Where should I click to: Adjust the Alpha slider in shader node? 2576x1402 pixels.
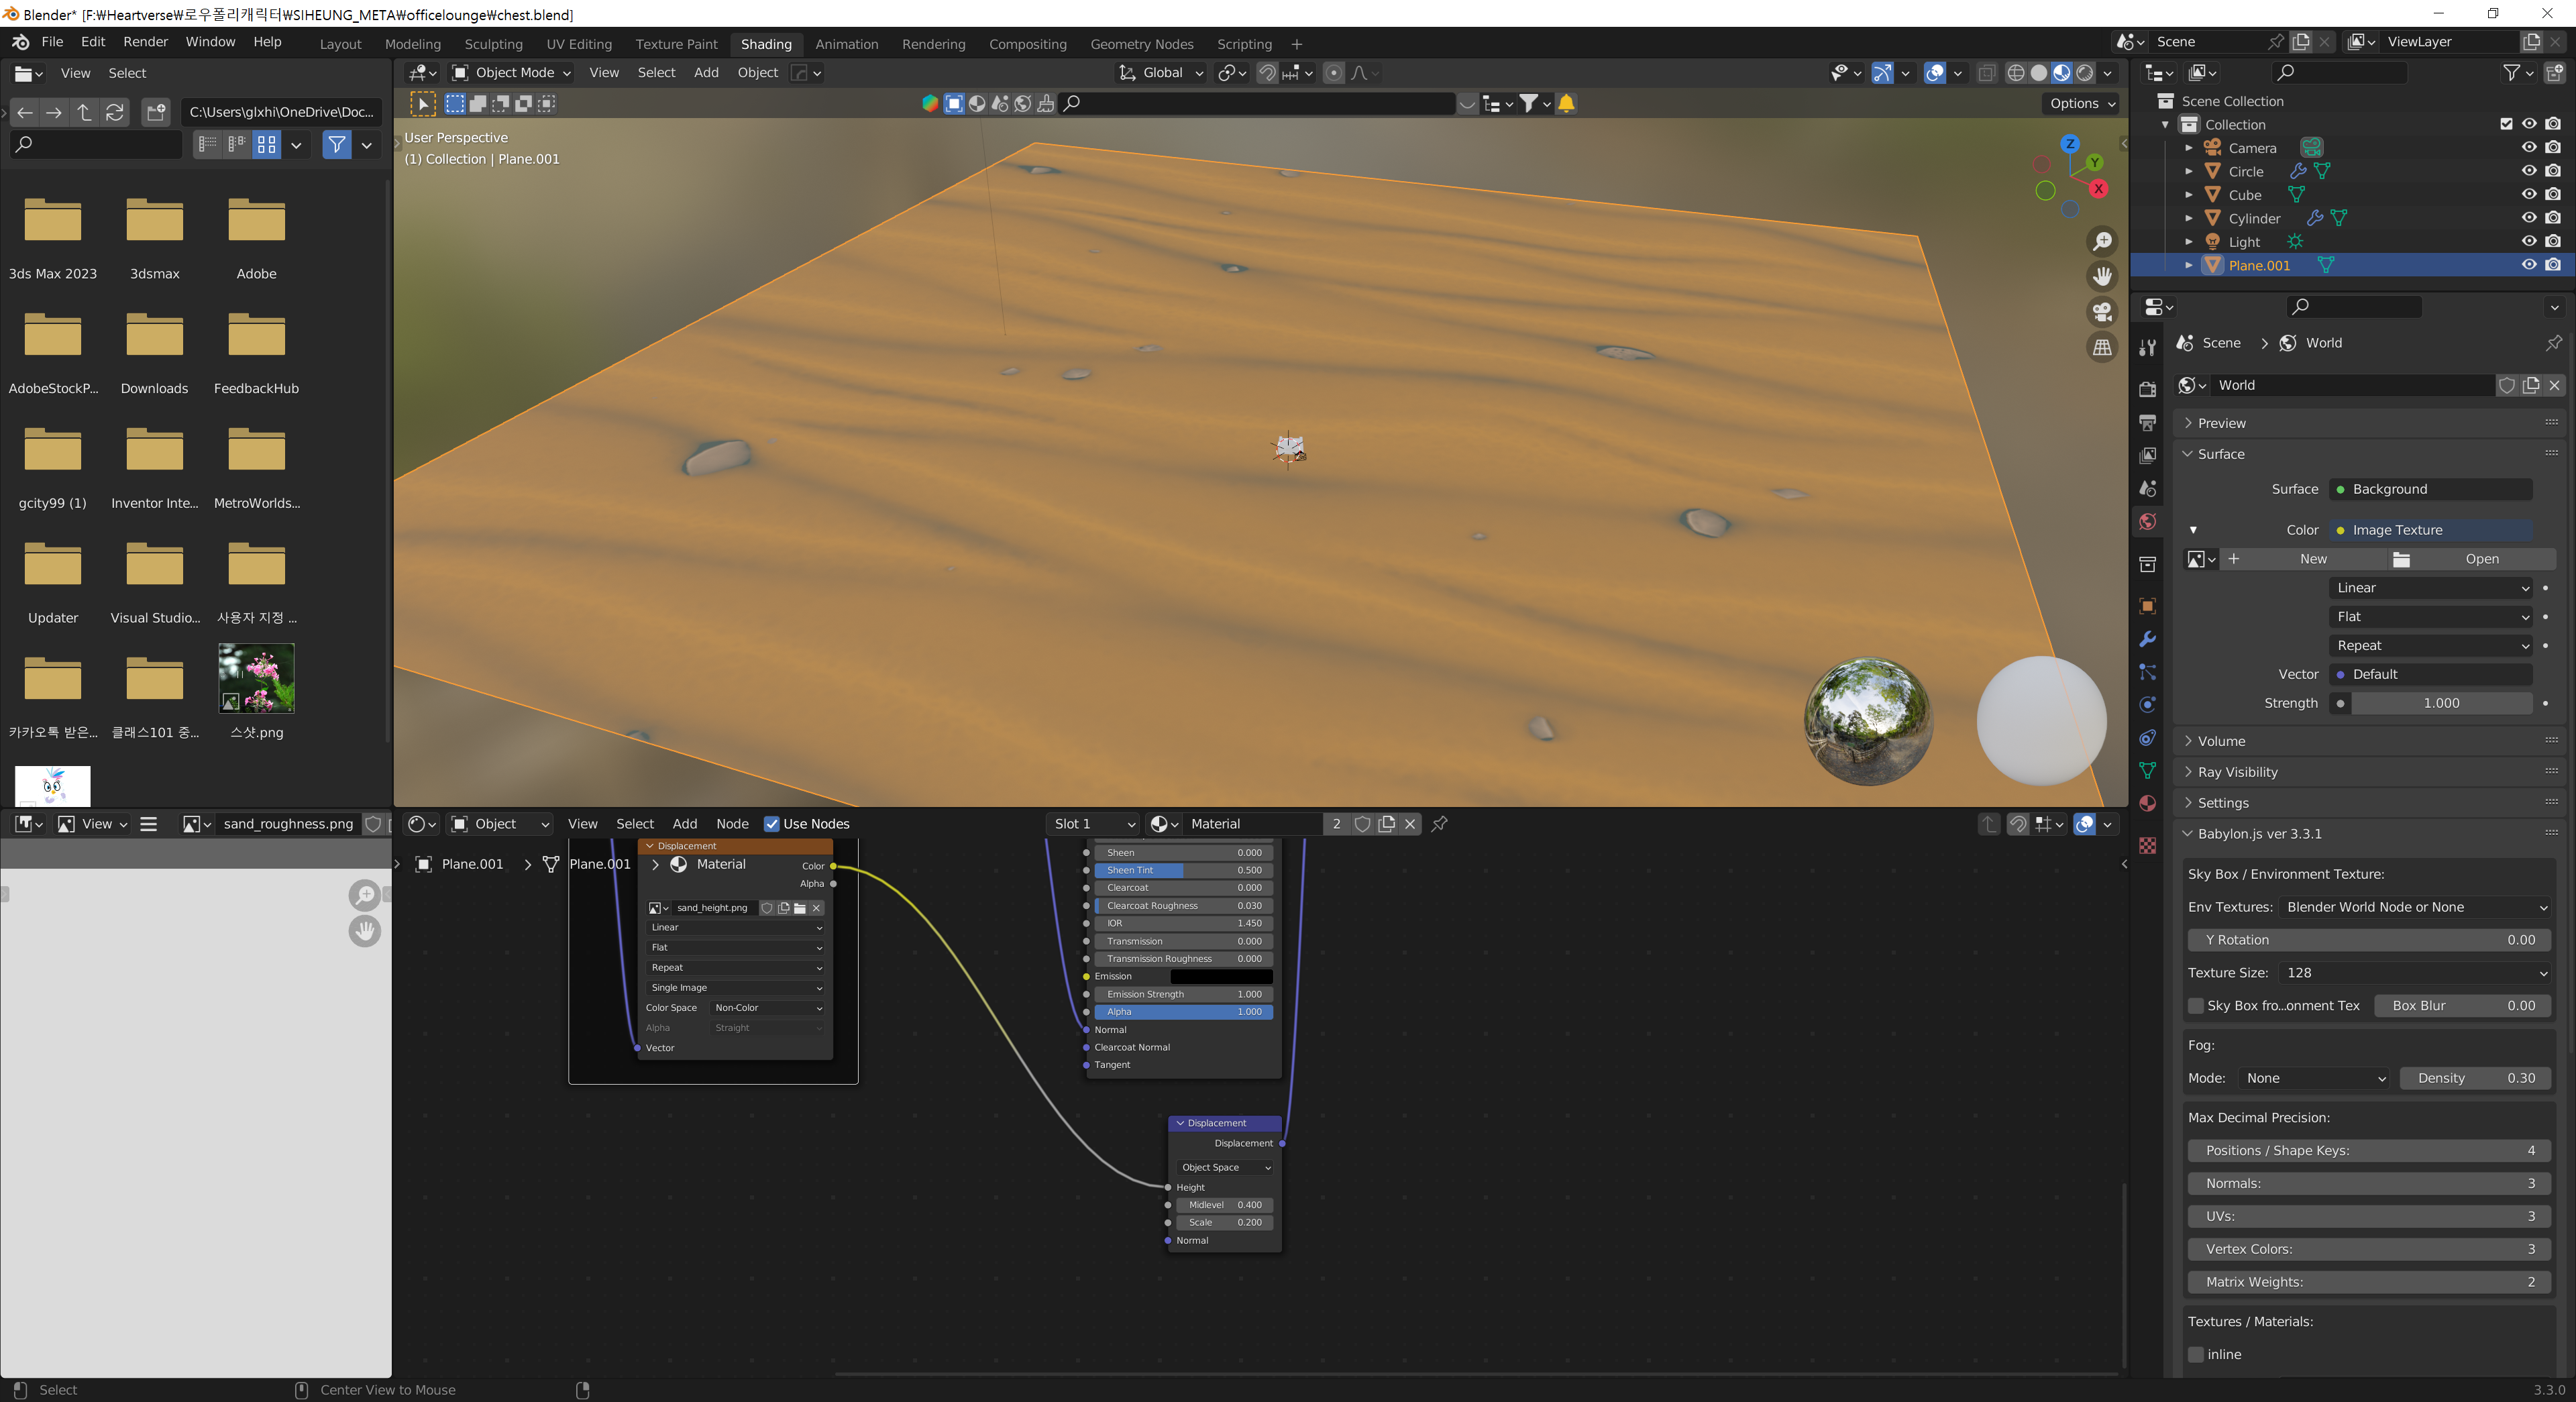(x=1182, y=1012)
